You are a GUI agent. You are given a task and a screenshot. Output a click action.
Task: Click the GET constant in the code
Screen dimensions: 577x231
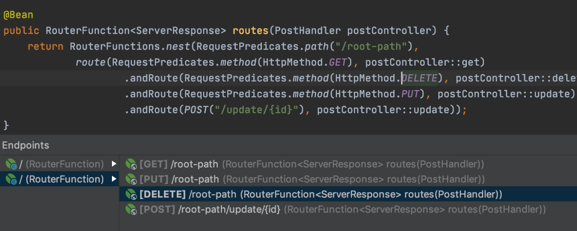[338, 62]
